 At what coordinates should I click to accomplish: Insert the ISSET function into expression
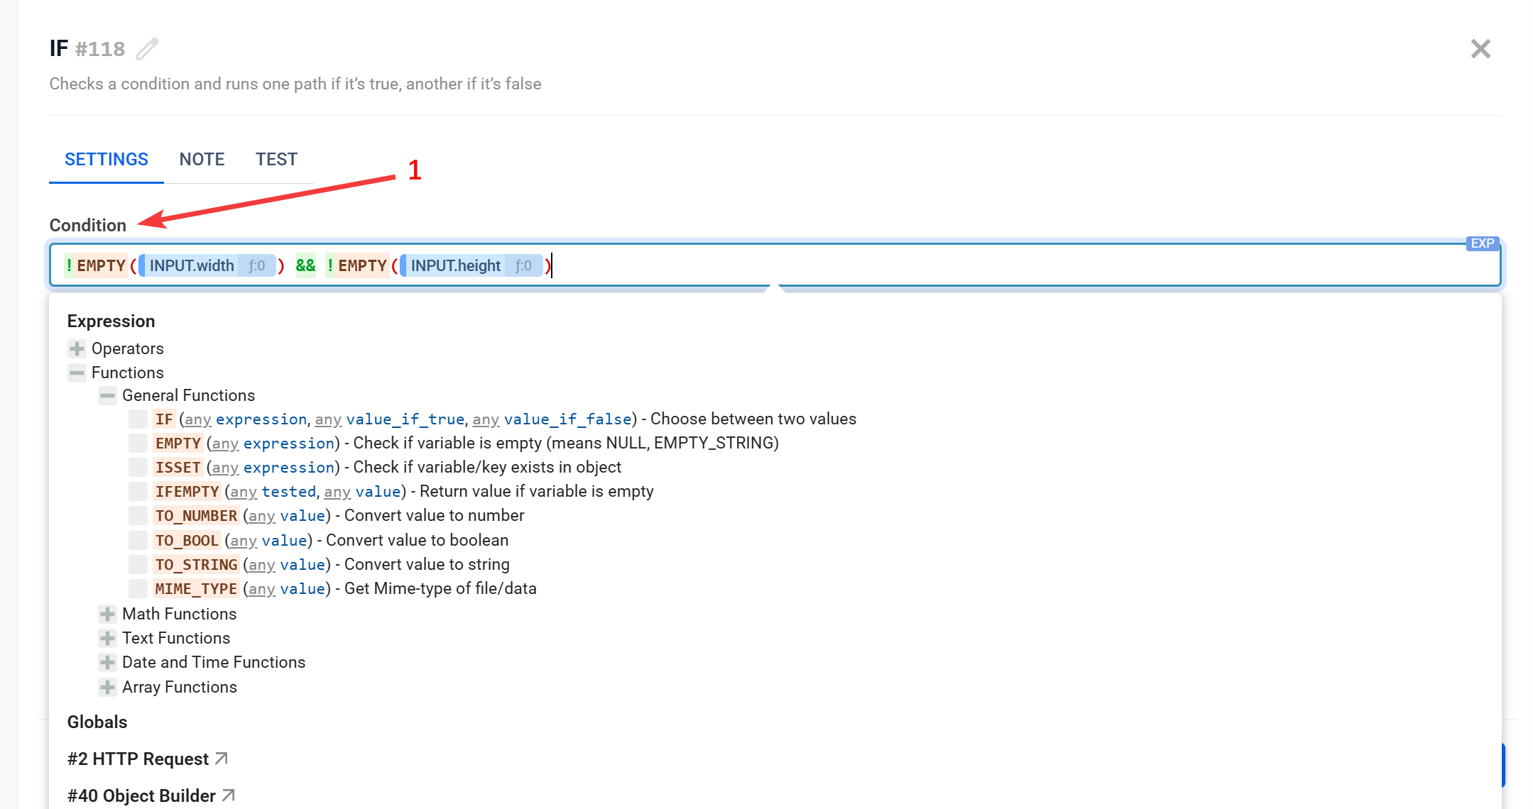tap(178, 468)
